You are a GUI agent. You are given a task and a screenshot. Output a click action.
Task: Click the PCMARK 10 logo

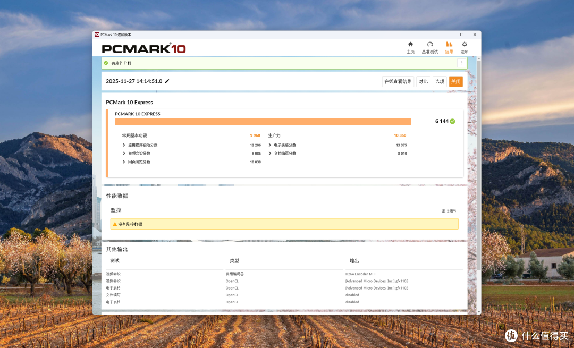click(143, 49)
